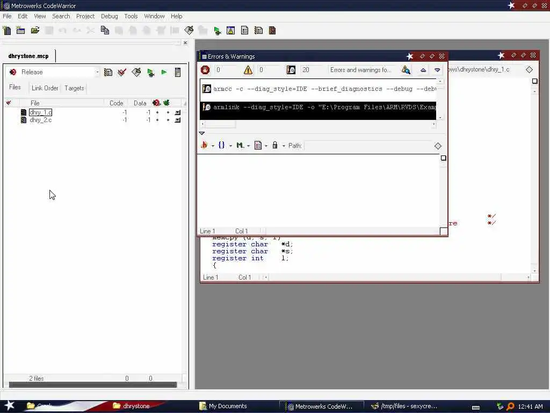Click the Open file folder toolbar icon
The width and height of the screenshot is (550, 413).
35,31
